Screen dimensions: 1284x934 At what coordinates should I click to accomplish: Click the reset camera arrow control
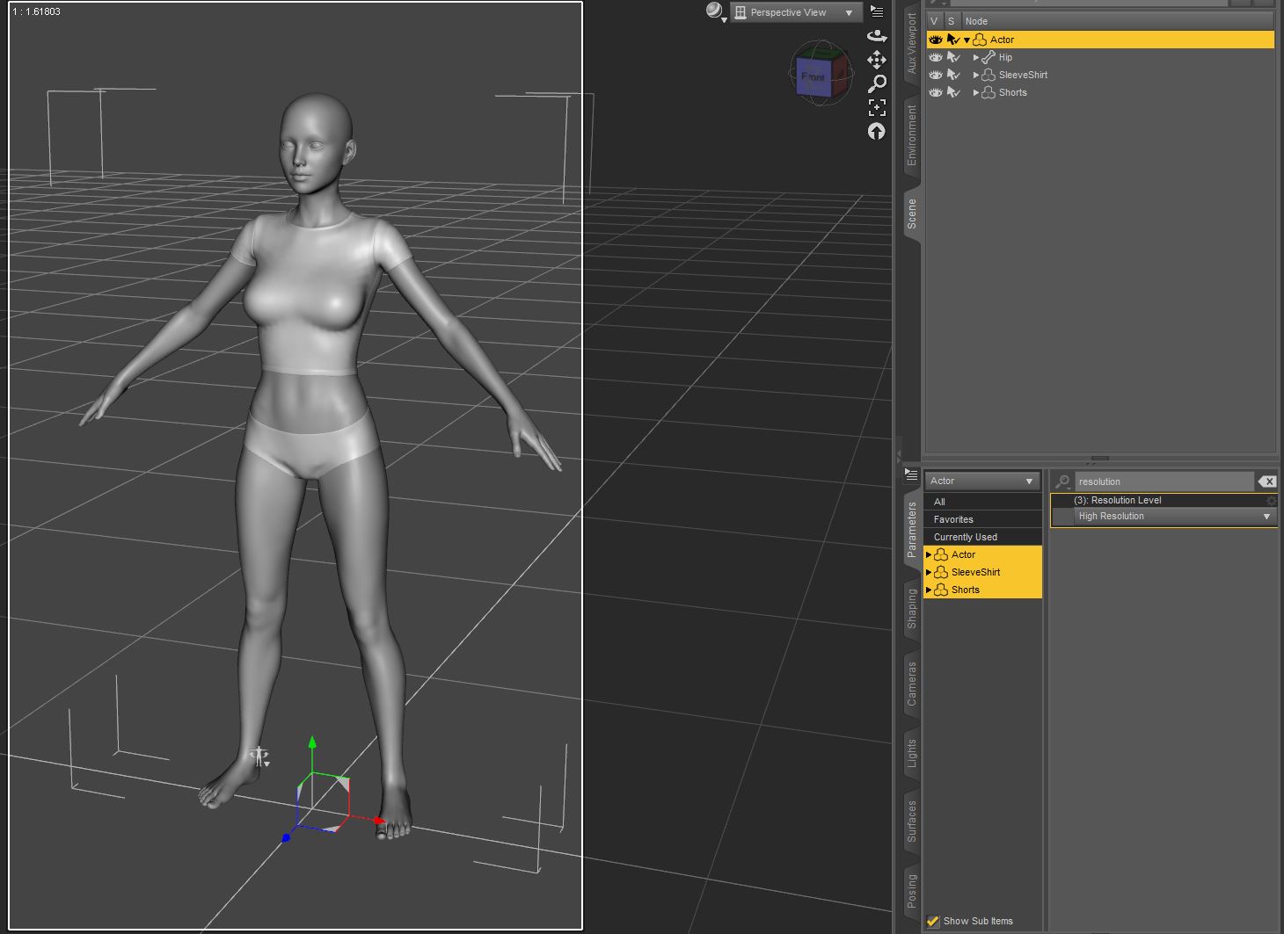pos(877,131)
